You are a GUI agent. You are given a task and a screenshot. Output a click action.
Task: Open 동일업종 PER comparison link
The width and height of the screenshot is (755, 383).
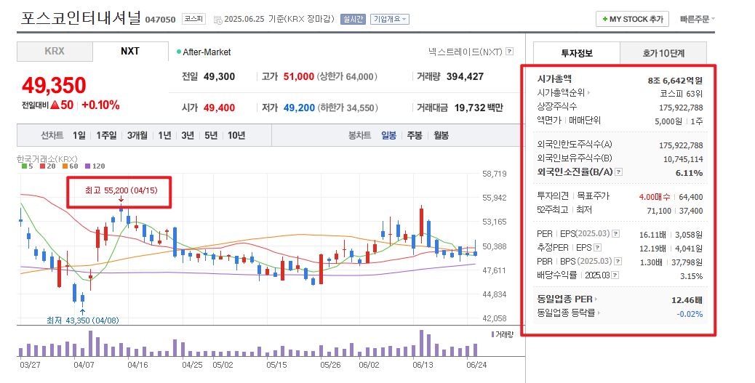click(567, 299)
